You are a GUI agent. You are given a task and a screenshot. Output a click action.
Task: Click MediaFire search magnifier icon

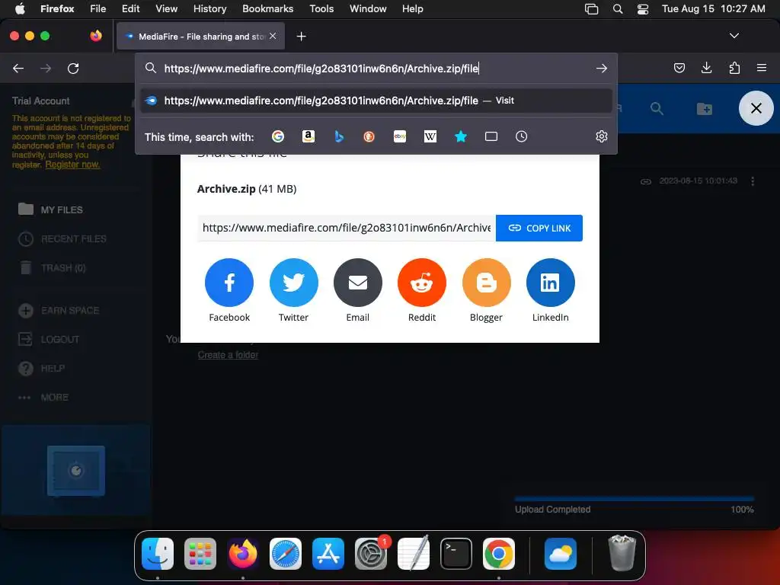pyautogui.click(x=657, y=108)
